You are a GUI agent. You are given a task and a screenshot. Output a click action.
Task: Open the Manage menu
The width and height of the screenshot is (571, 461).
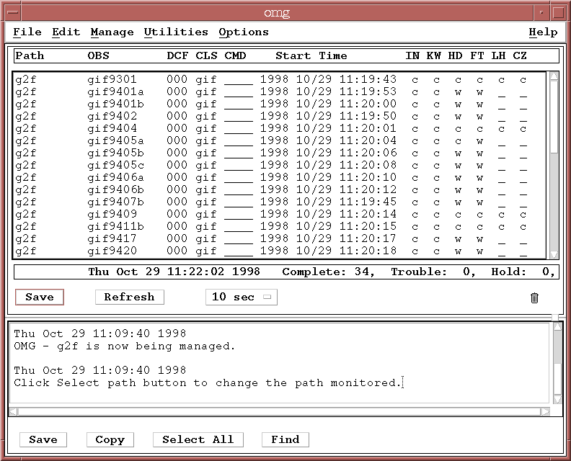point(112,32)
